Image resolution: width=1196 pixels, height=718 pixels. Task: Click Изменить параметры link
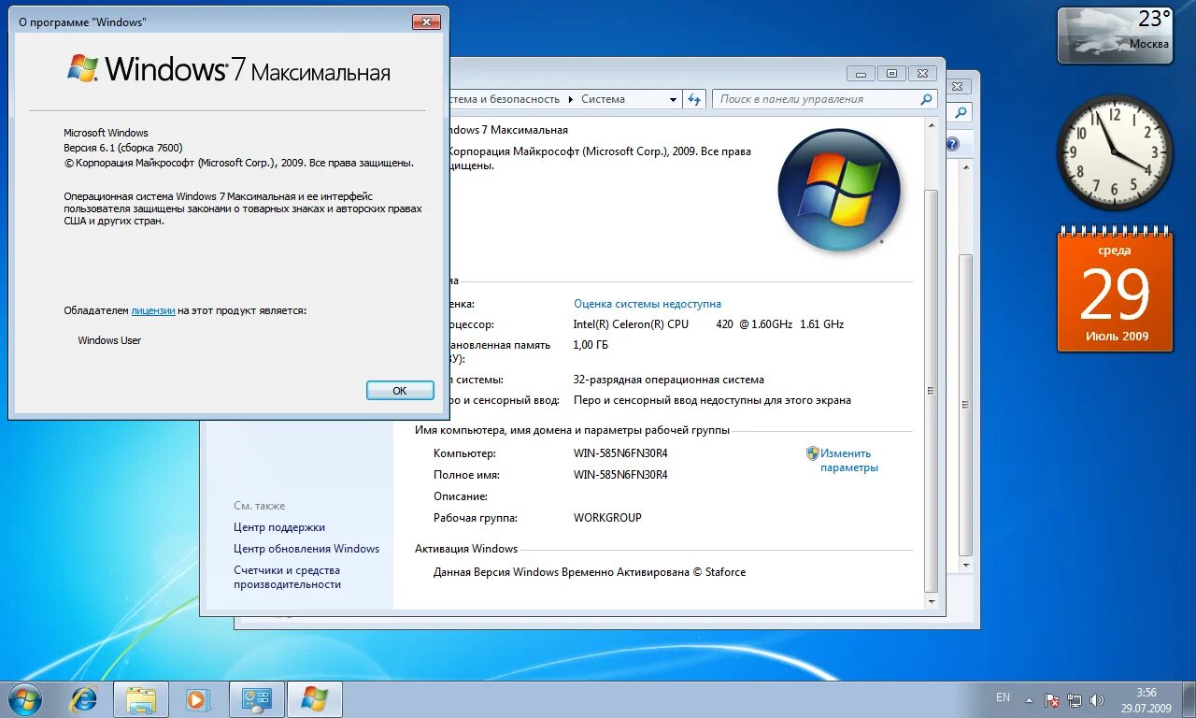(x=849, y=461)
